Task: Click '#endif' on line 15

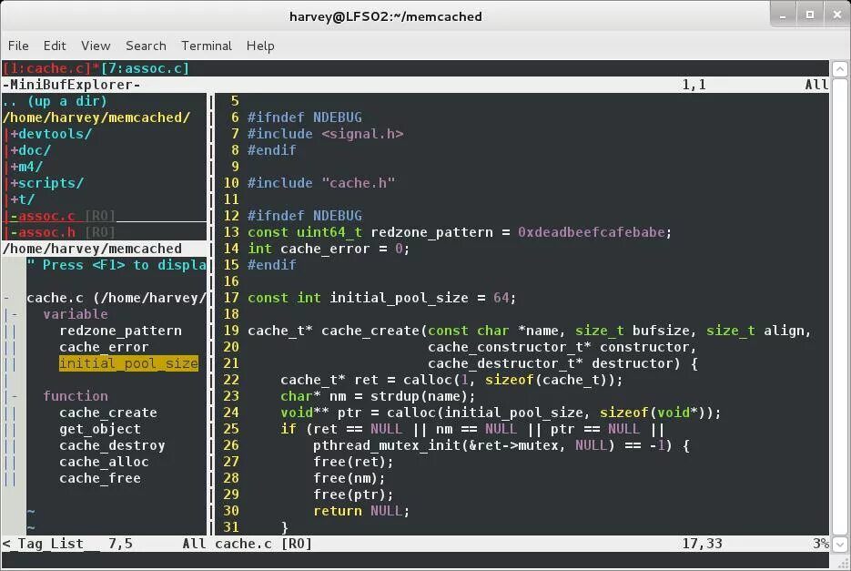Action: (x=272, y=265)
